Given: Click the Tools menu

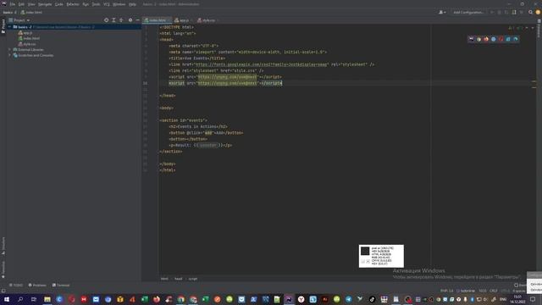Looking at the screenshot, I should (x=96, y=4).
